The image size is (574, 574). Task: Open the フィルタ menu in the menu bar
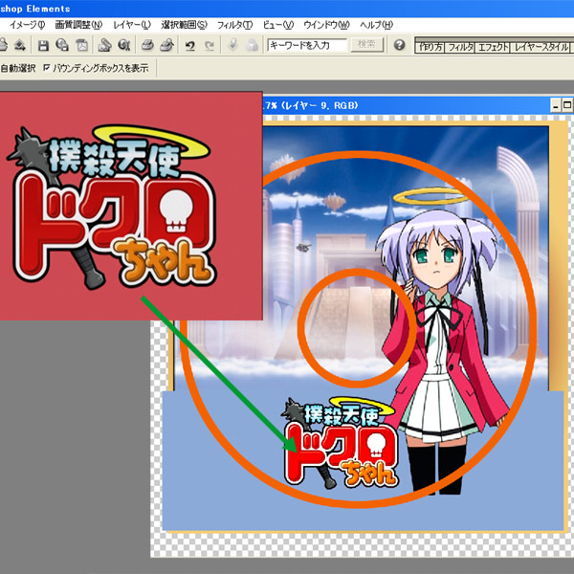pos(235,25)
